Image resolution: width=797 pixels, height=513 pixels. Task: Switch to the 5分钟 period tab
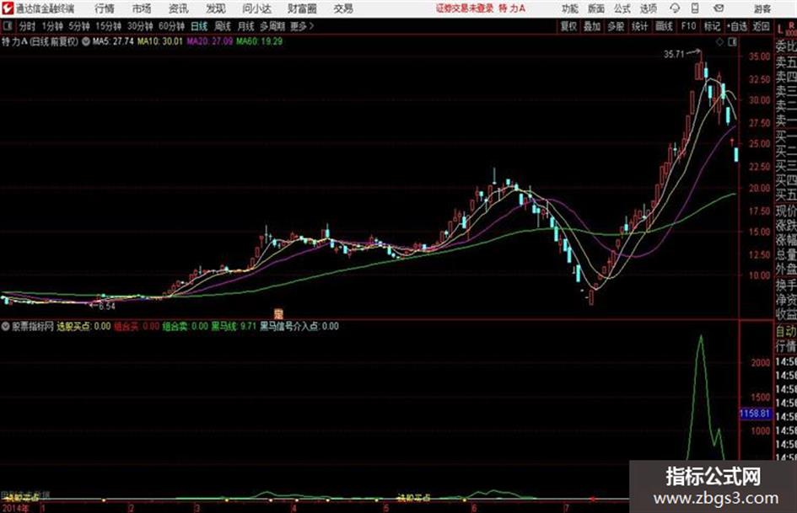79,26
